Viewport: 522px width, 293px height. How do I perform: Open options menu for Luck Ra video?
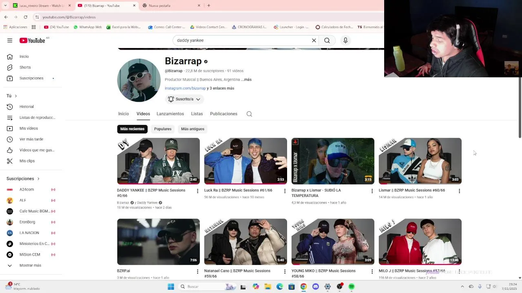pyautogui.click(x=285, y=191)
